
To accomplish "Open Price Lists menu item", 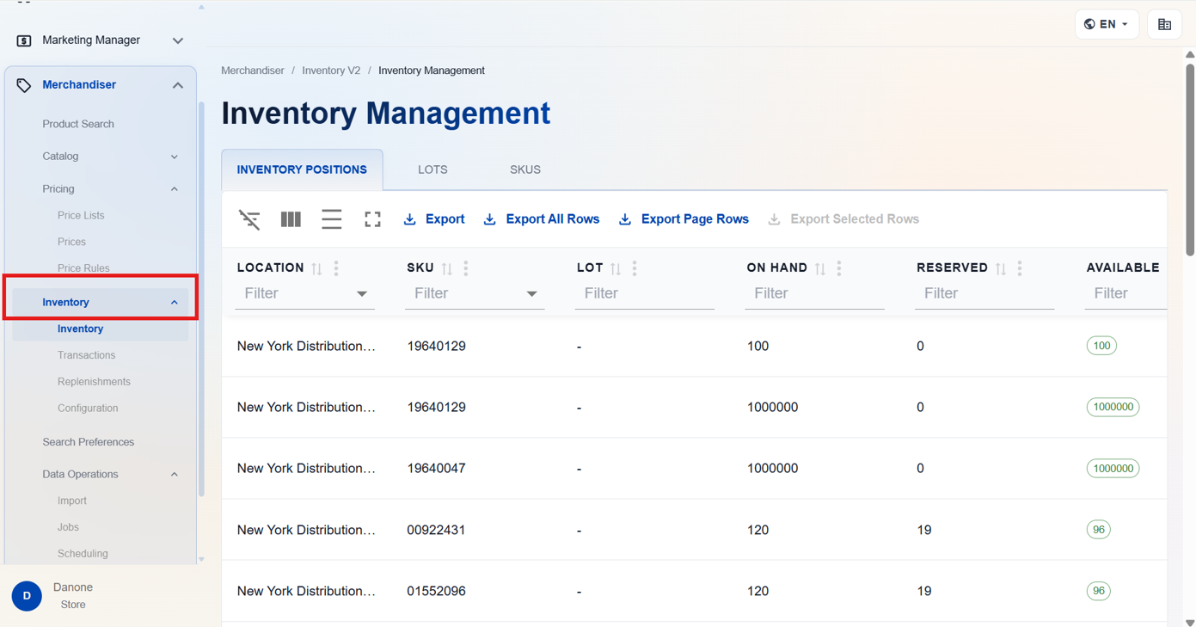I will coord(81,216).
